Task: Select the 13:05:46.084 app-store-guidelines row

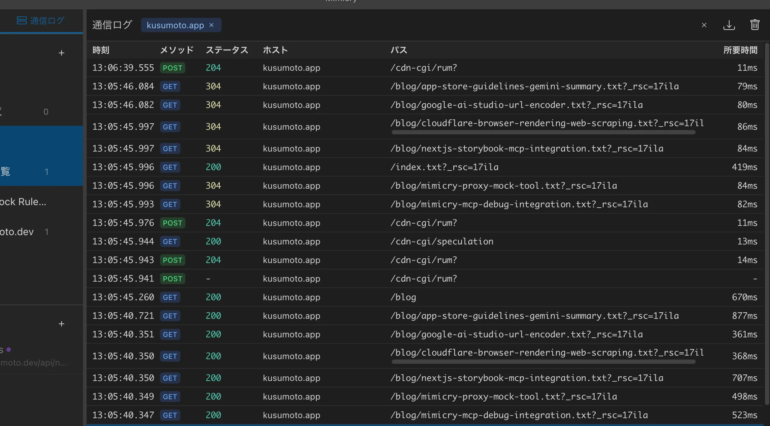Action: pyautogui.click(x=425, y=86)
